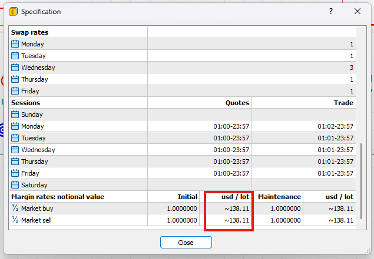Click Market buy initial usd / lot ~138.11
The image size is (374, 259).
pos(237,208)
